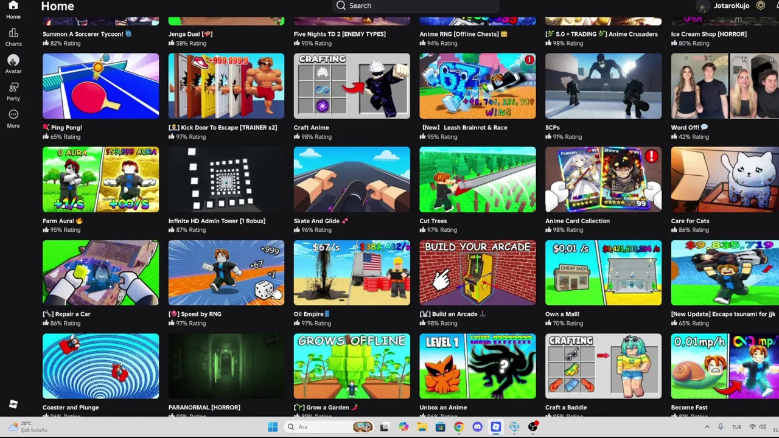This screenshot has width=779, height=438.
Task: Open the Repair a Car thumbnail
Action: 100,273
